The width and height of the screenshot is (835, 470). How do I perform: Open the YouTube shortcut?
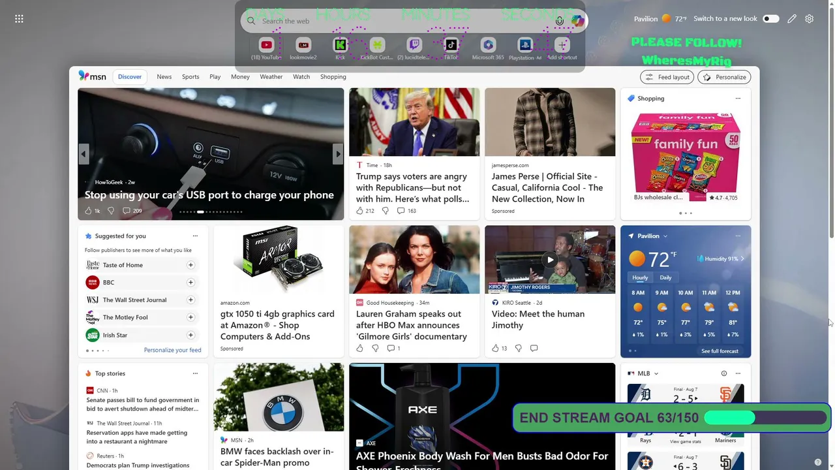[x=266, y=45]
